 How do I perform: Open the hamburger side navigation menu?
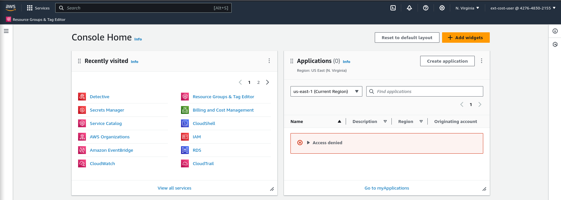tap(6, 31)
